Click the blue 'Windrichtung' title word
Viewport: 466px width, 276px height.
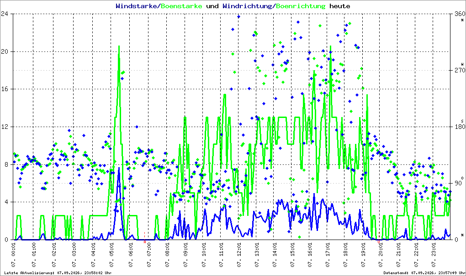coord(247,6)
